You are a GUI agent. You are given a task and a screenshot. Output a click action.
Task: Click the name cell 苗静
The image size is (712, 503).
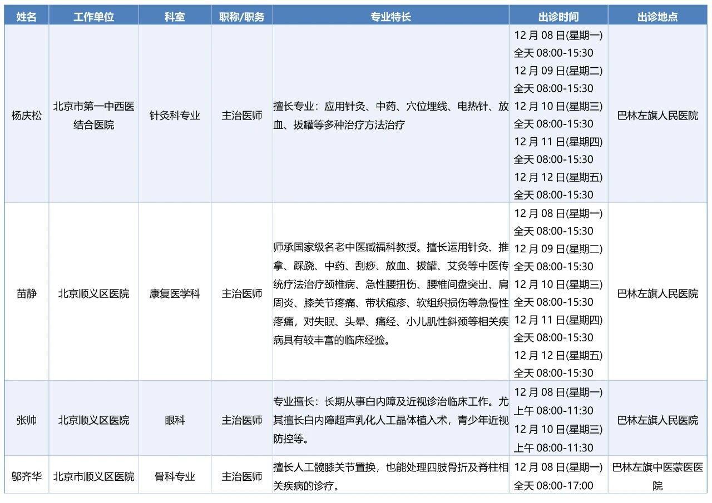(26, 293)
